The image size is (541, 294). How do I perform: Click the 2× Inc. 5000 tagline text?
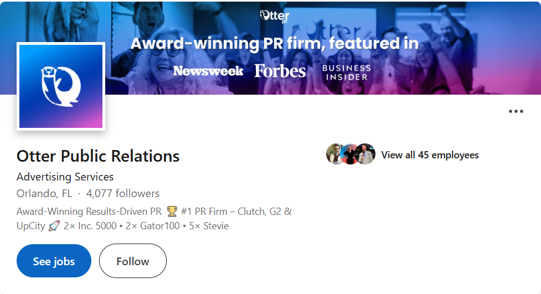(90, 226)
